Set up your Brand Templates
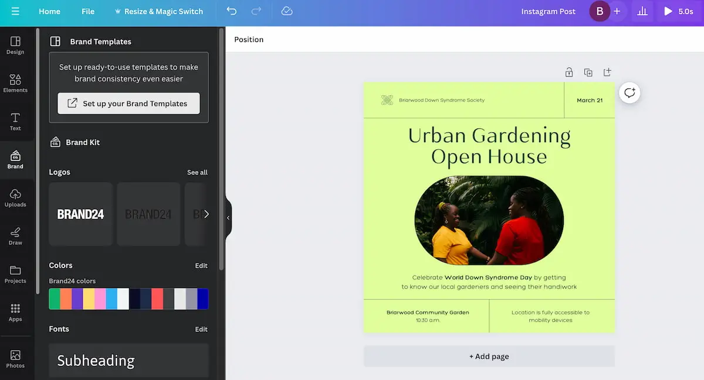Screen dimensions: 704x380 coord(128,103)
